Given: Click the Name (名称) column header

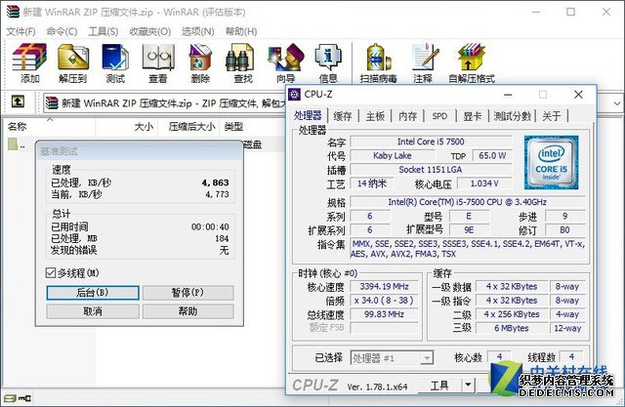Looking at the screenshot, I should [x=50, y=127].
